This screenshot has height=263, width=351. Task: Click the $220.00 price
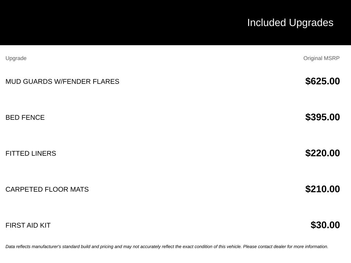322,153
